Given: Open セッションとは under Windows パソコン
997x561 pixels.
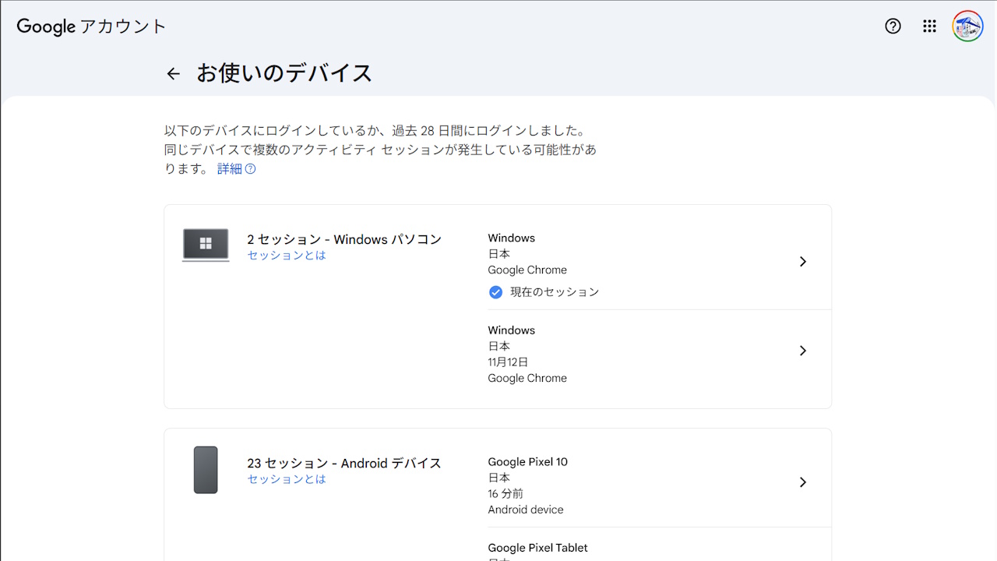Looking at the screenshot, I should click(286, 255).
